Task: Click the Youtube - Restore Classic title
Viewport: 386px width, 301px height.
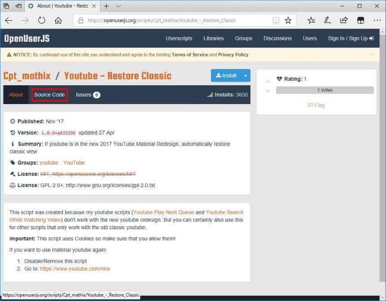Action: 118,76
